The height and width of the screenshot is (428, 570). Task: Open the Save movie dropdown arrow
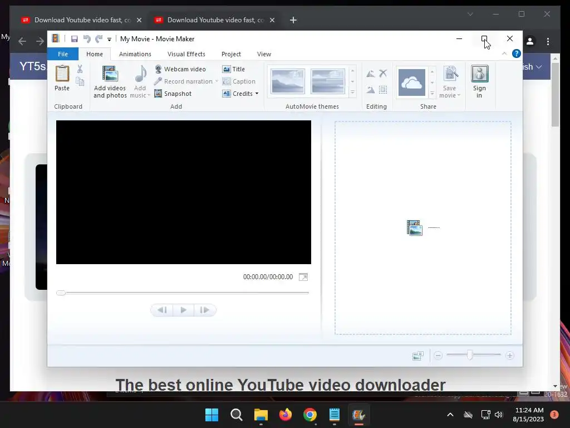[459, 95]
